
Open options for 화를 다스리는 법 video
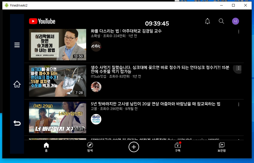coord(239,32)
